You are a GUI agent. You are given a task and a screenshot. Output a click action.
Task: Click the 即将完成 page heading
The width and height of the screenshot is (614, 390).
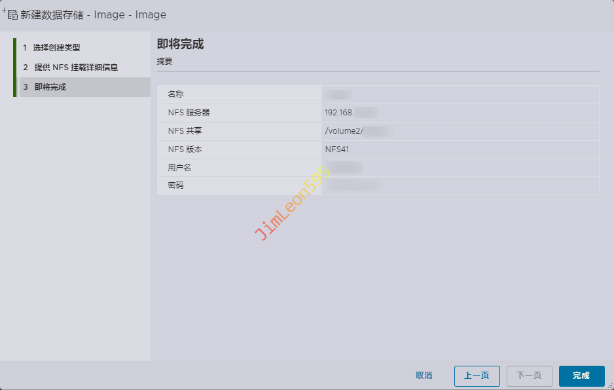click(180, 45)
